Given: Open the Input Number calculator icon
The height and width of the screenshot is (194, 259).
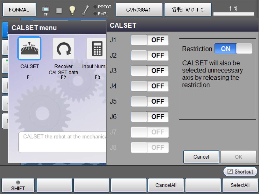Looking at the screenshot, I should point(97,49).
